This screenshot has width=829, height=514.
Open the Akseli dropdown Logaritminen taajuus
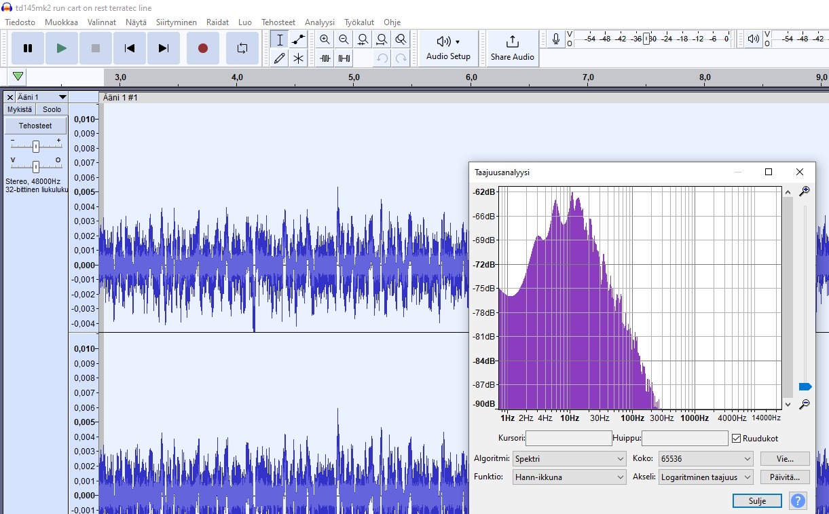(705, 477)
